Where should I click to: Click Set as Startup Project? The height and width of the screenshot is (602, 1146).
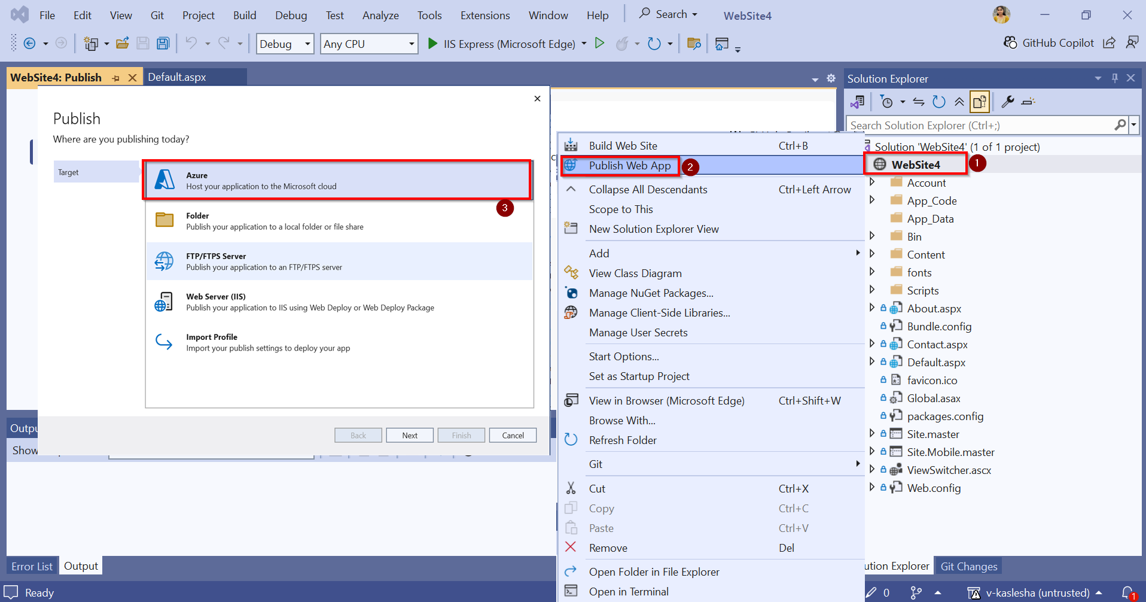pyautogui.click(x=639, y=376)
